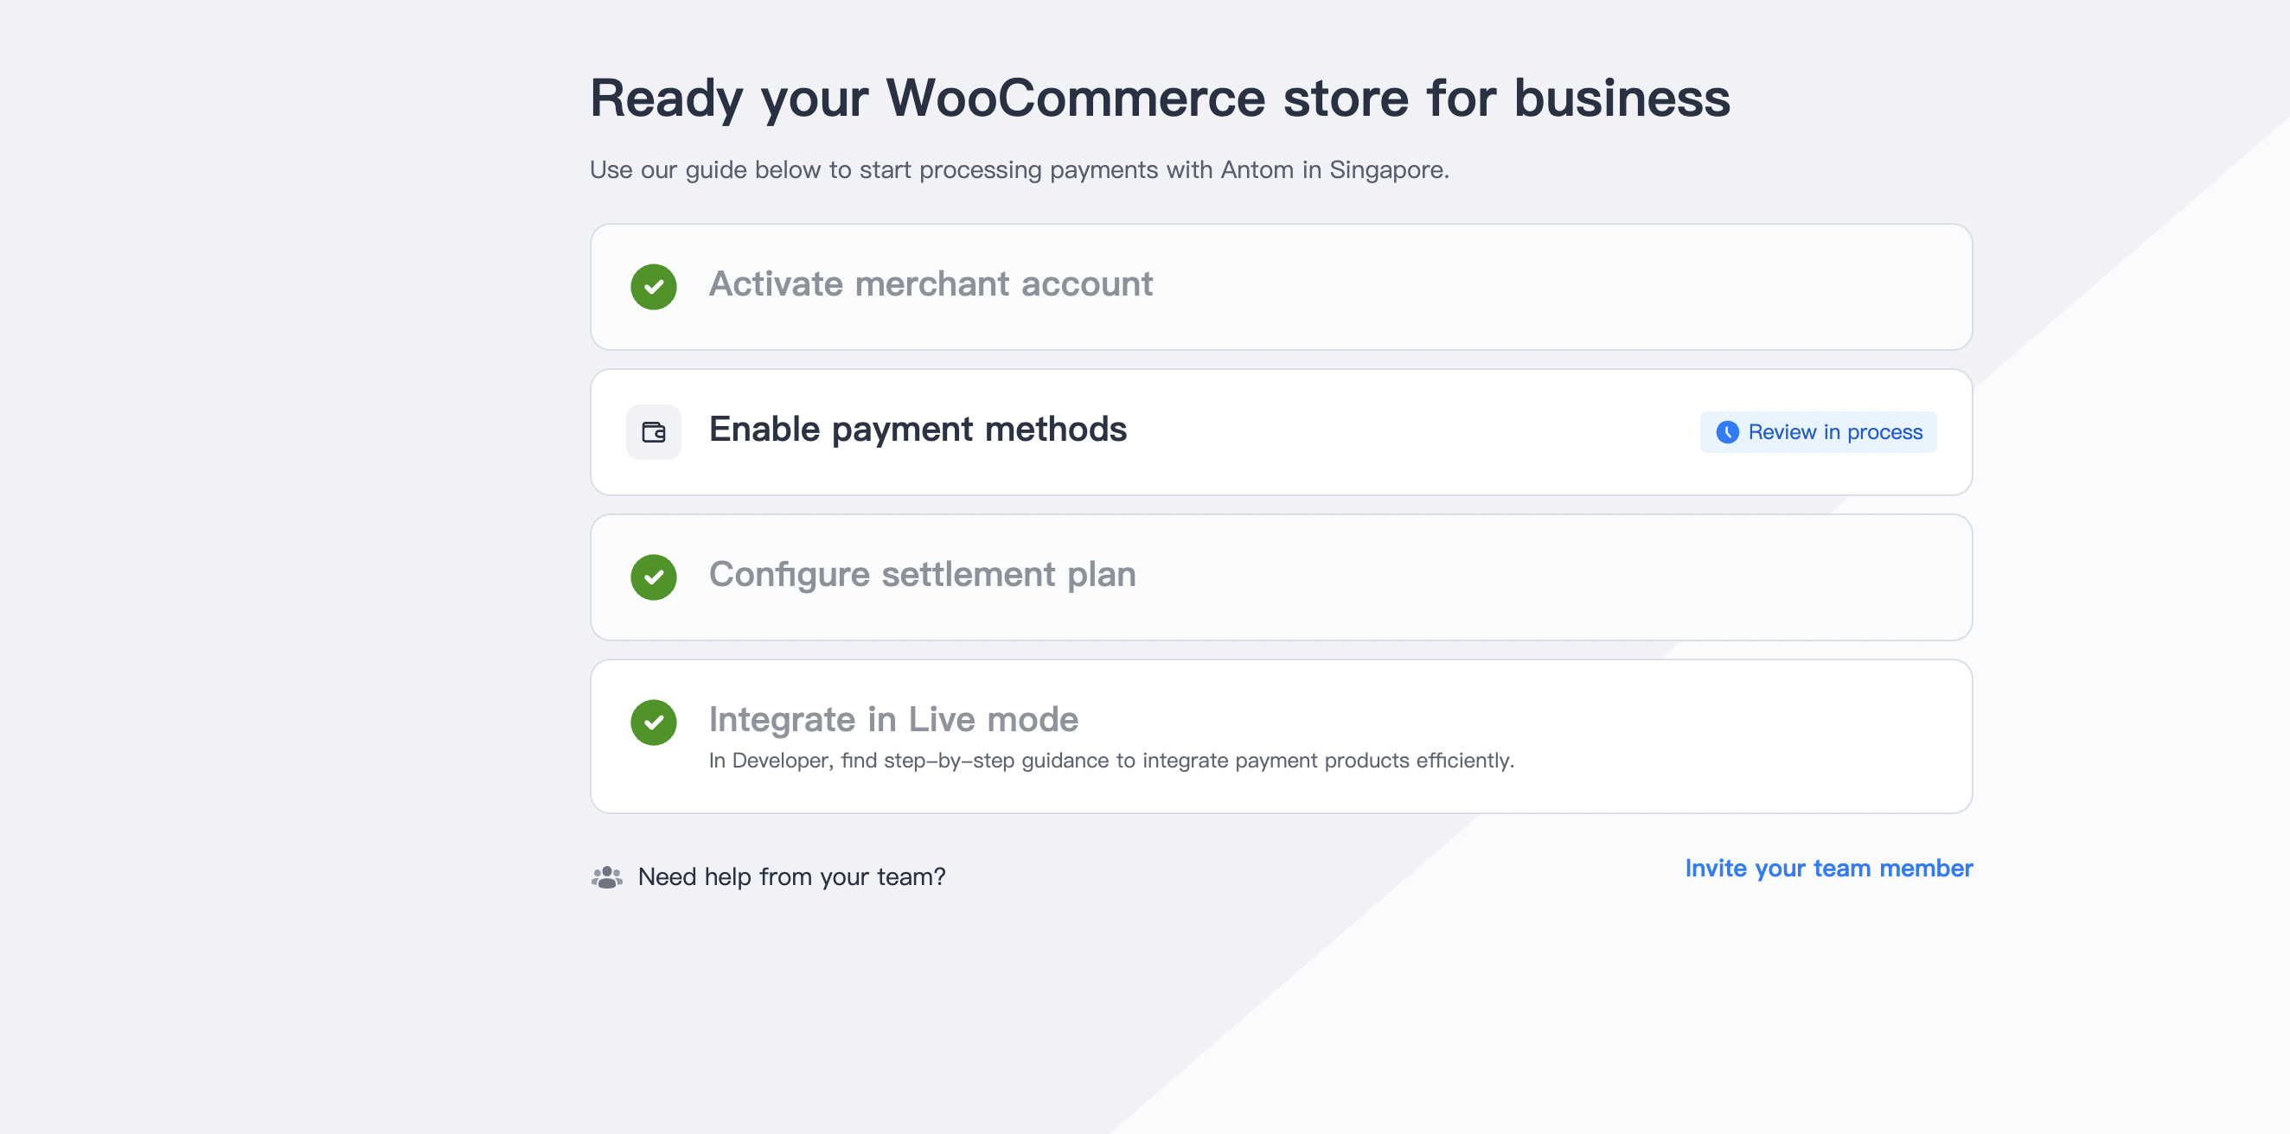Click the green check beside Activate merchant account
Viewport: 2290px width, 1134px height.
click(x=654, y=287)
